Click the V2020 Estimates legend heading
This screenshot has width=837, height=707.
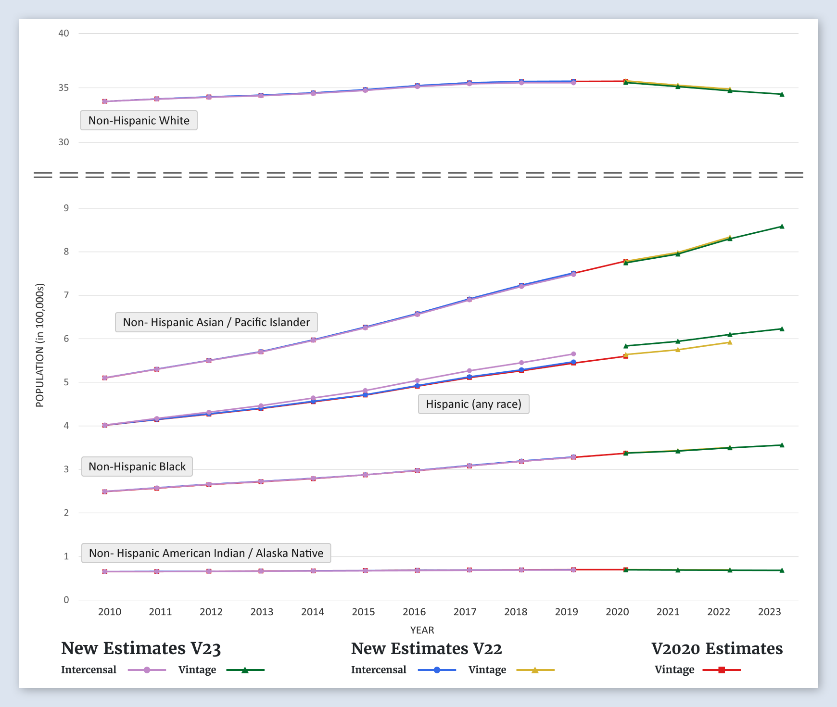pyautogui.click(x=717, y=648)
